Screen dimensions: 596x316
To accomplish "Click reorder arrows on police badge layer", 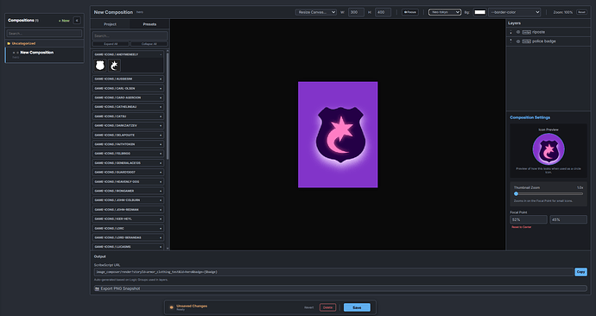I will coord(510,41).
